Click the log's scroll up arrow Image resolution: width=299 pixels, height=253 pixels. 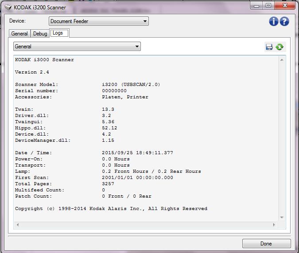282,60
